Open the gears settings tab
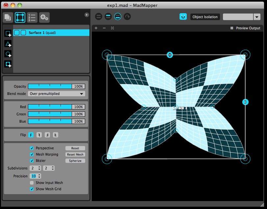The image size is (267, 209). (x=44, y=17)
